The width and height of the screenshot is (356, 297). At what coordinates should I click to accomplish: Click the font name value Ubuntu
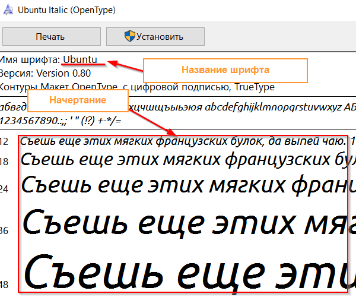tap(80, 60)
